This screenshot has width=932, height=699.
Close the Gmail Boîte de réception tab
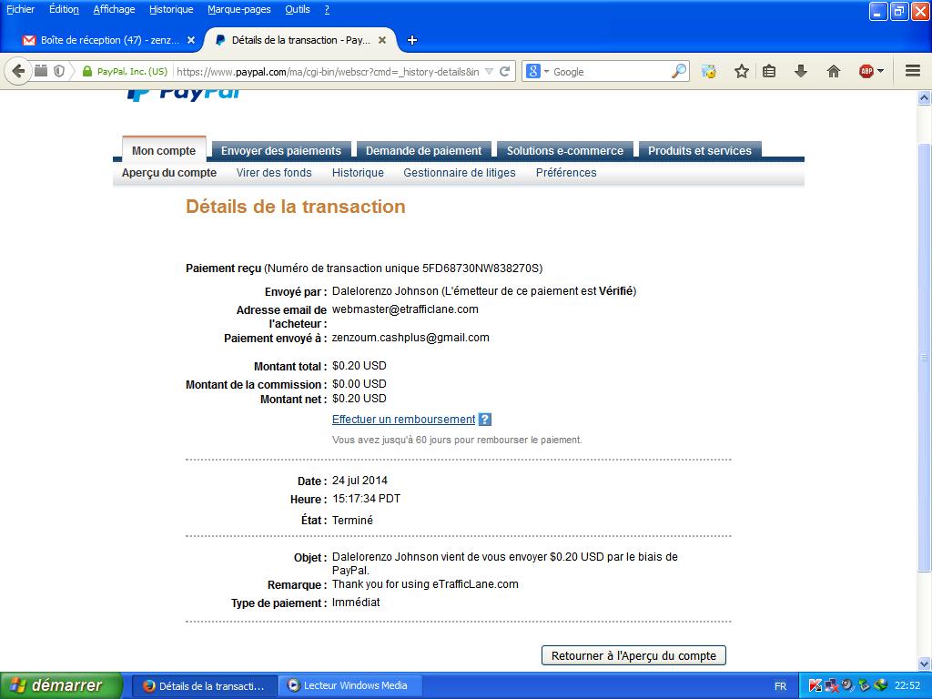point(191,40)
